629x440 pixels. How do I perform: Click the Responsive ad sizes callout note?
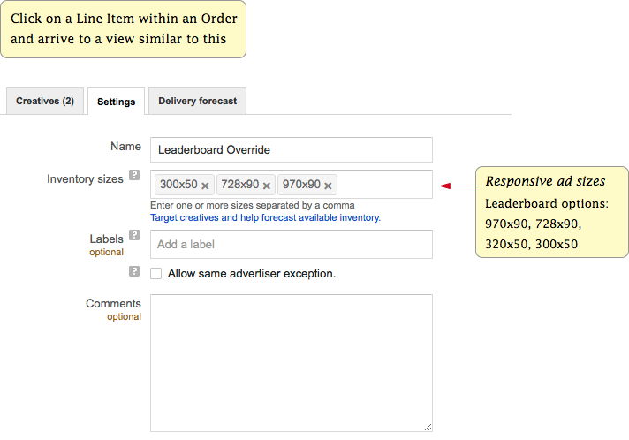[552, 212]
